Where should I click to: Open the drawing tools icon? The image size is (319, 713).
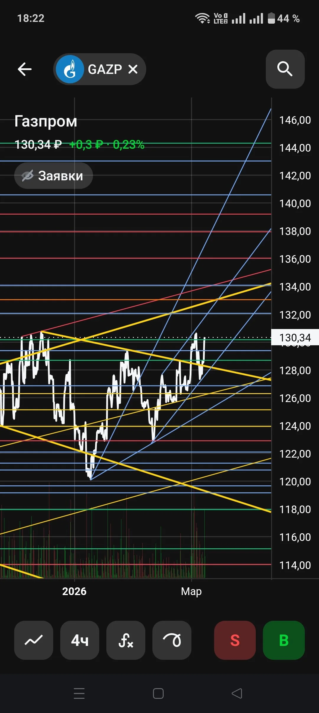[172, 640]
